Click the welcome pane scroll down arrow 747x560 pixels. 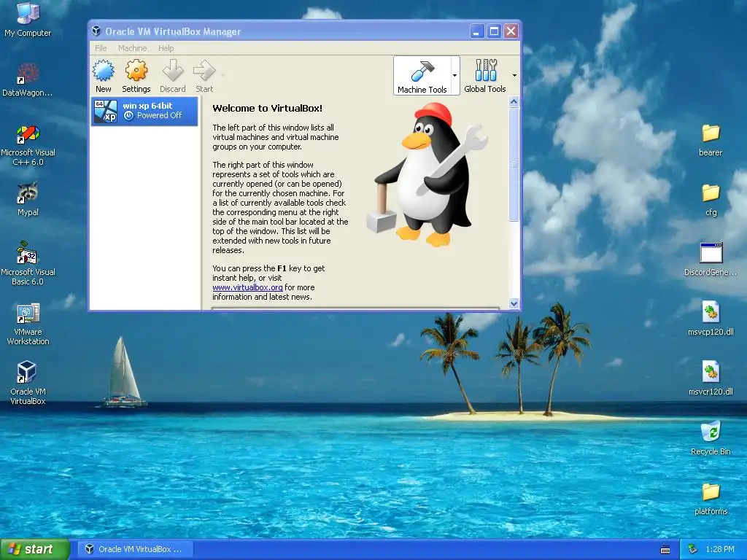pos(514,303)
